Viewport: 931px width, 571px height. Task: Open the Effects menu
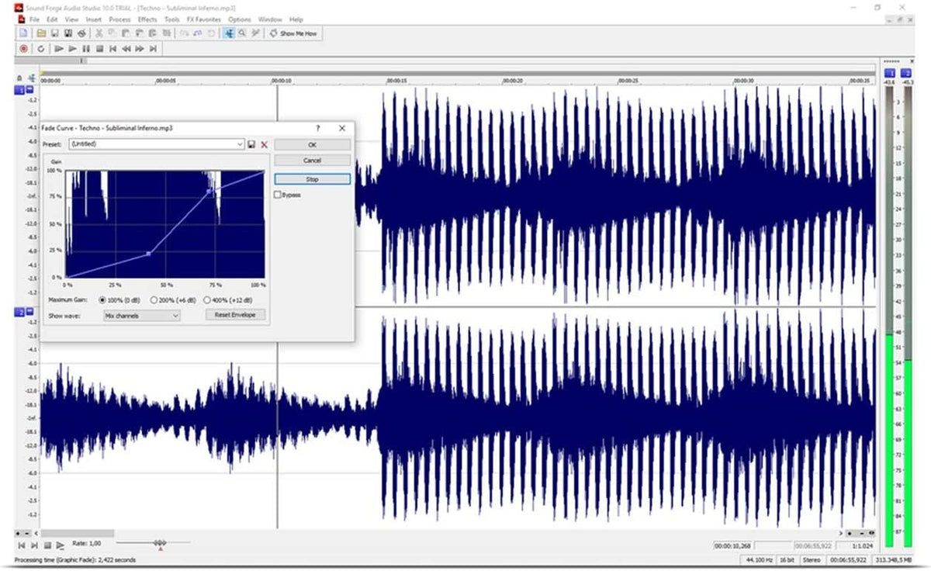tap(147, 19)
